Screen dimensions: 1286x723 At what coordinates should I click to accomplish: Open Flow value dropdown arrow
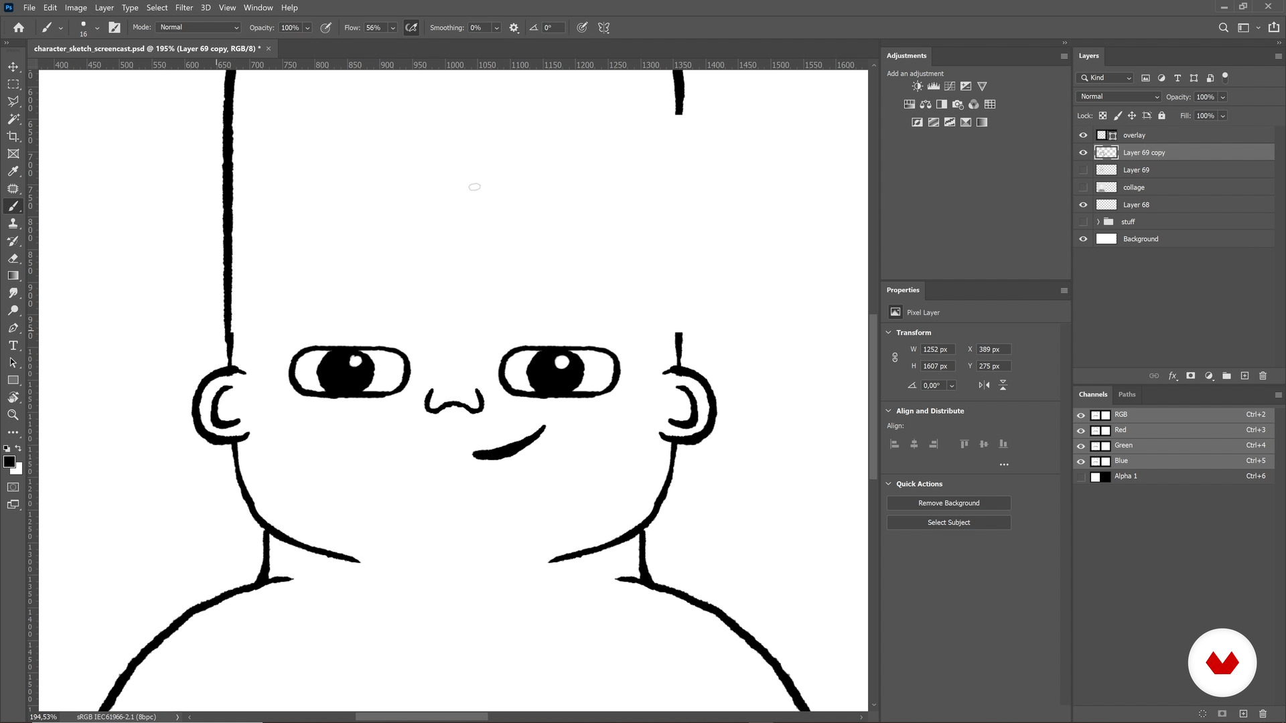(393, 28)
